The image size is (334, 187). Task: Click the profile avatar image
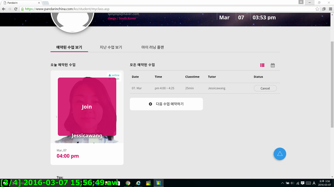click(x=72, y=22)
